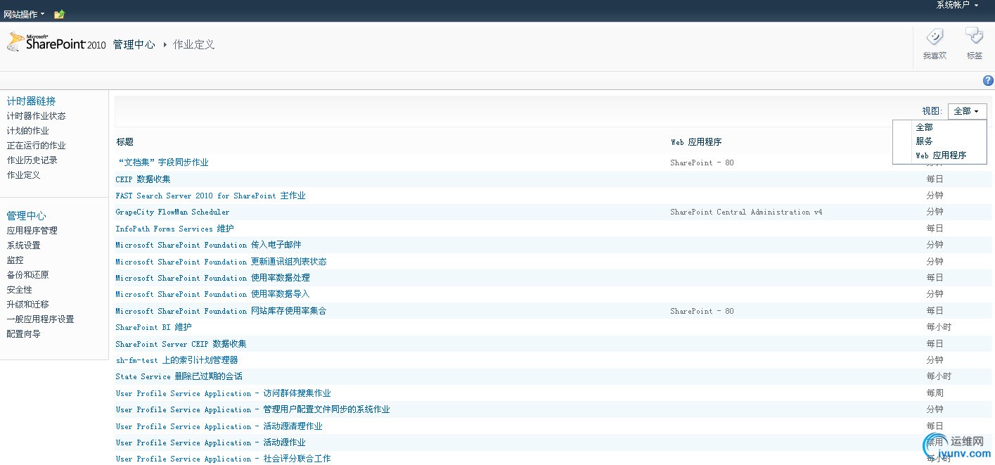Click SharePoint - 80 in 网站库存使用率集合 row
Viewport: 995px width, 465px height.
pos(702,311)
